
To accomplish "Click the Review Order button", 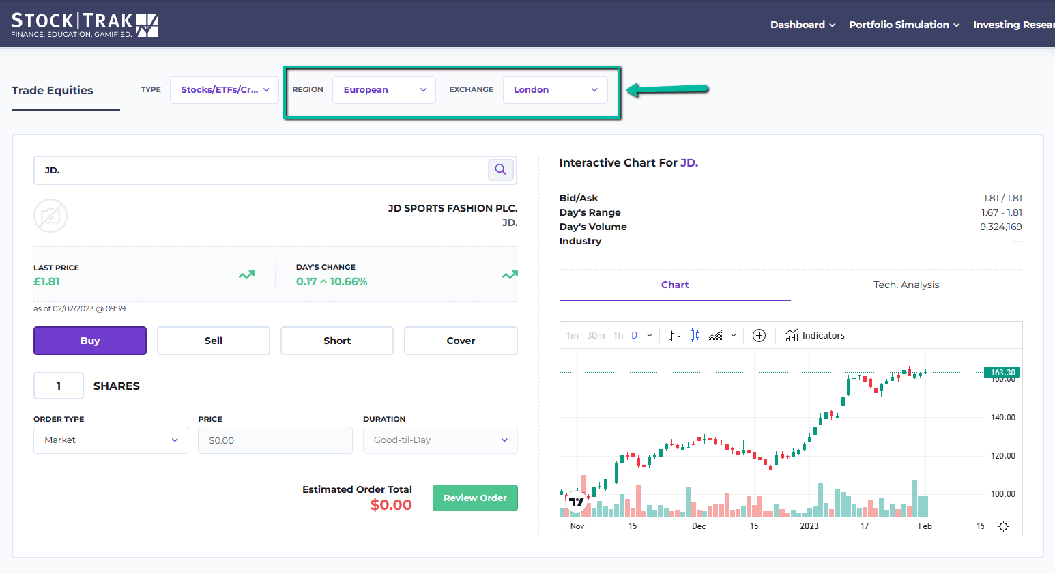I will tap(475, 498).
